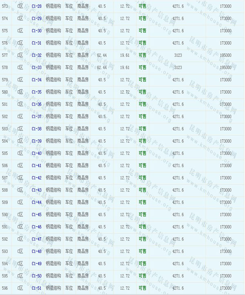Open the C1-28 unit link
This screenshot has width=245, height=295.
pos(36,6)
